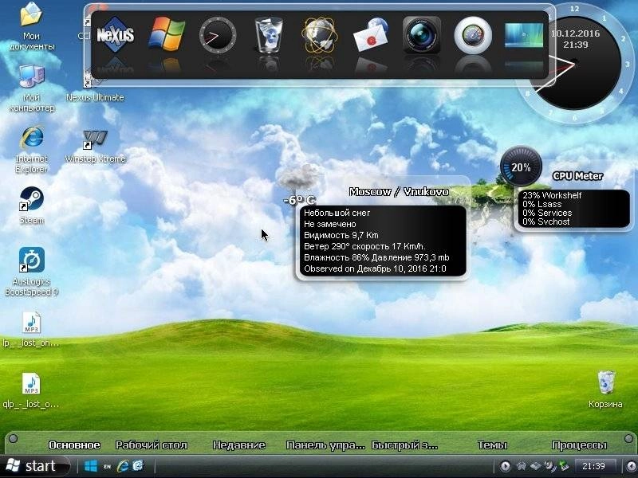Switch to the Быстрый з... shelf tab

tap(404, 445)
